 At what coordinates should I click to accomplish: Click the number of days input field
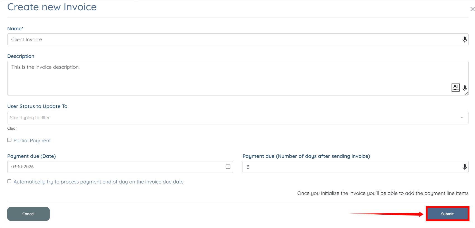click(349, 167)
